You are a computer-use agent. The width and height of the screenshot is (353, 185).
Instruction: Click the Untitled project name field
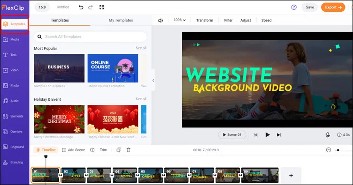(63, 7)
